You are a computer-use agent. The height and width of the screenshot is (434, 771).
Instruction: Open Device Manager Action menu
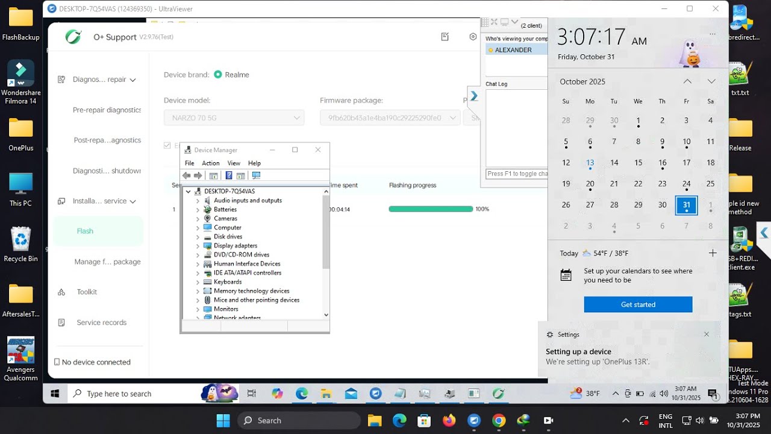click(x=211, y=163)
